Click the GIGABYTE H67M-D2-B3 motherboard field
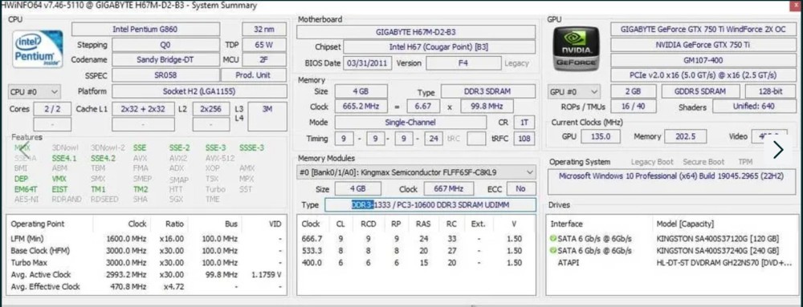This screenshot has height=307, width=803. coord(416,32)
